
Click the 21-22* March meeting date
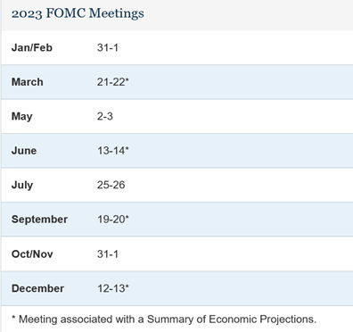(113, 82)
